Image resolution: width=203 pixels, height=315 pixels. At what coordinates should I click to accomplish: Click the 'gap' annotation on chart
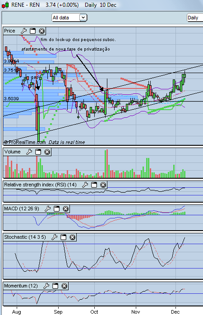34,77
